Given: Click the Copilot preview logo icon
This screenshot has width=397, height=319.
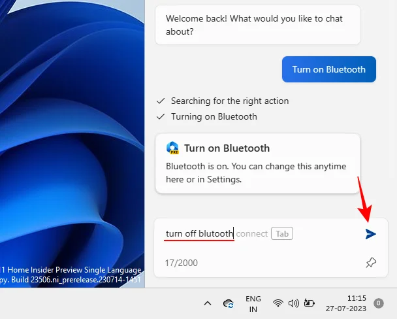Looking at the screenshot, I should tap(172, 148).
